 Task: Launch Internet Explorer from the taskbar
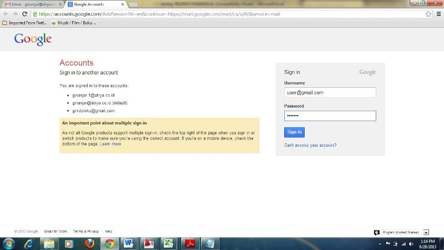pos(29,244)
